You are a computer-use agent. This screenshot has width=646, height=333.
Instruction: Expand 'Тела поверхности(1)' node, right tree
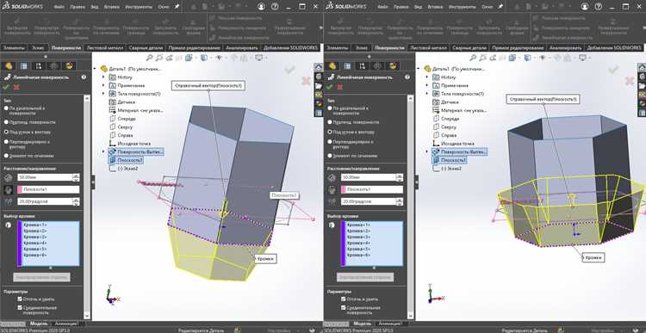427,94
